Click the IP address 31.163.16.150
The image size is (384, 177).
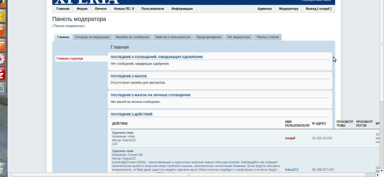coord(322,138)
